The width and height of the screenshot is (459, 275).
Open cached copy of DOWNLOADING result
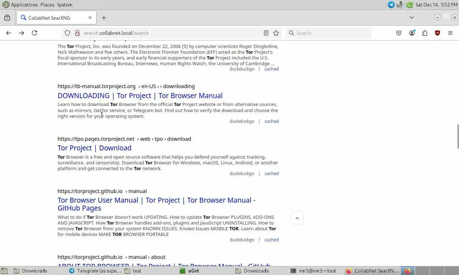271,121
